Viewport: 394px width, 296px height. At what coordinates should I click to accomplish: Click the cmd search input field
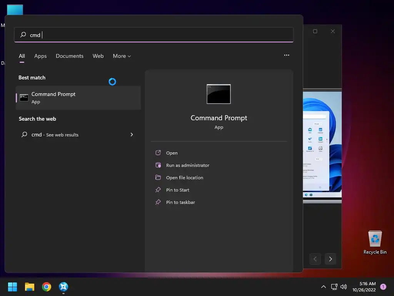[x=154, y=35]
